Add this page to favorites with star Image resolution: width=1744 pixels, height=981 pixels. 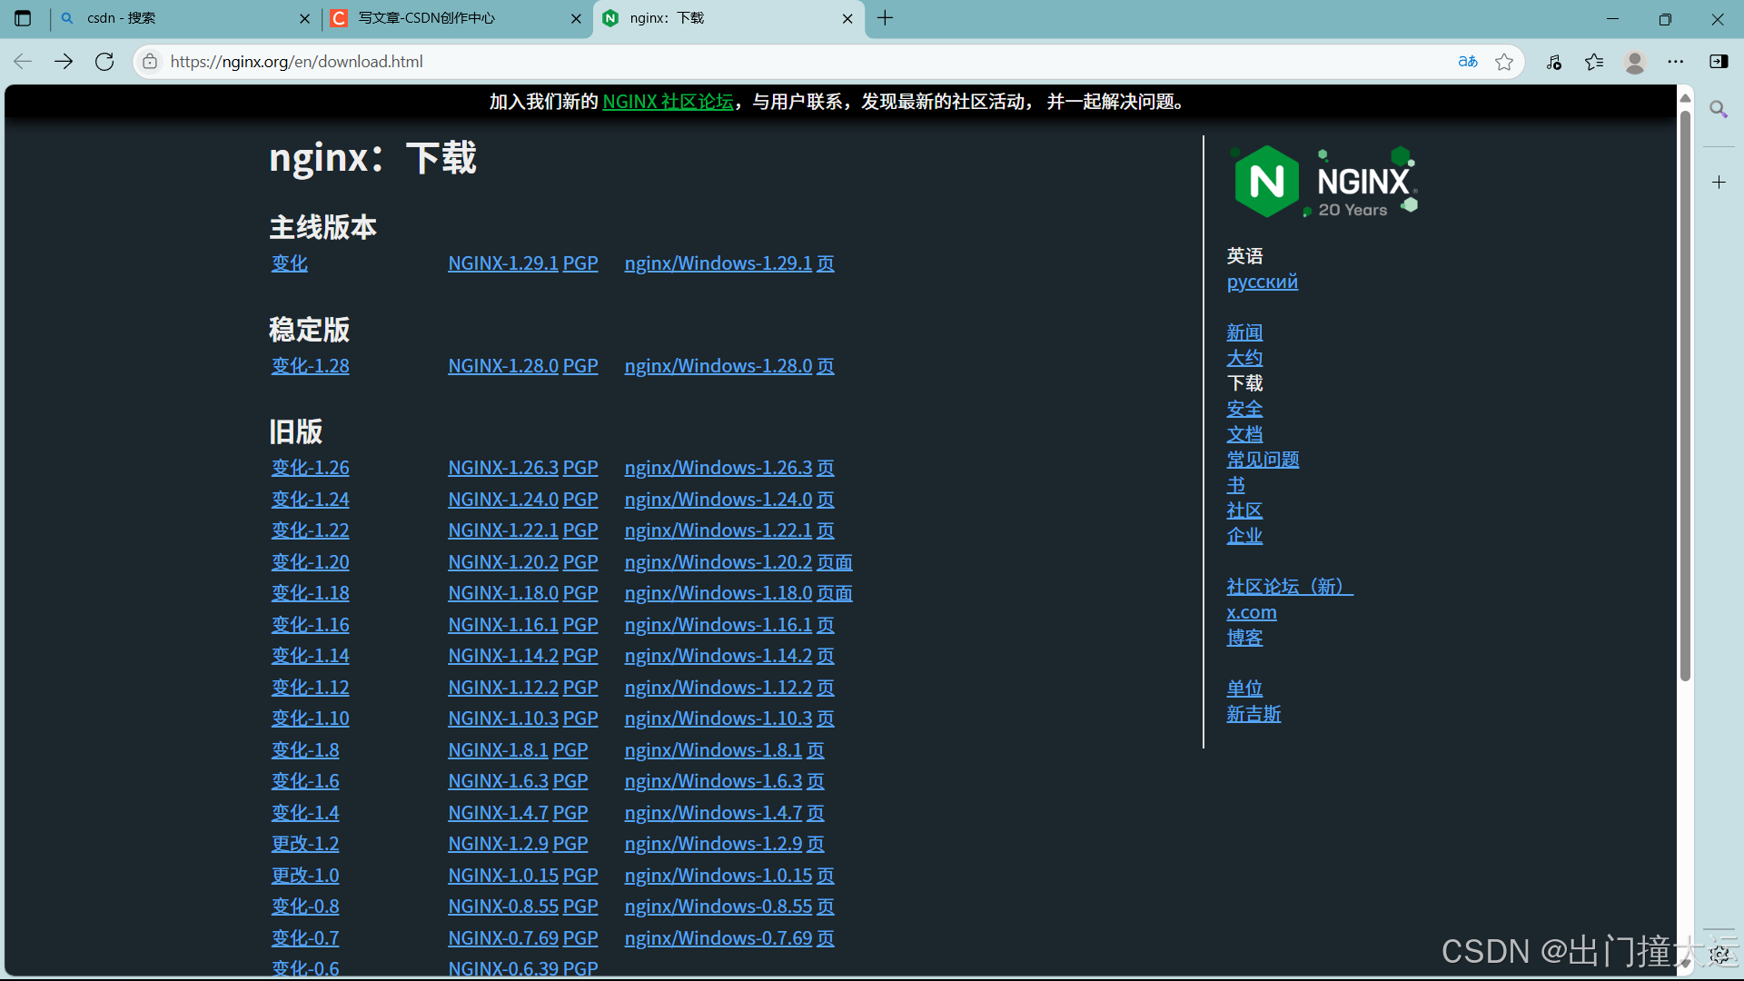1504,62
